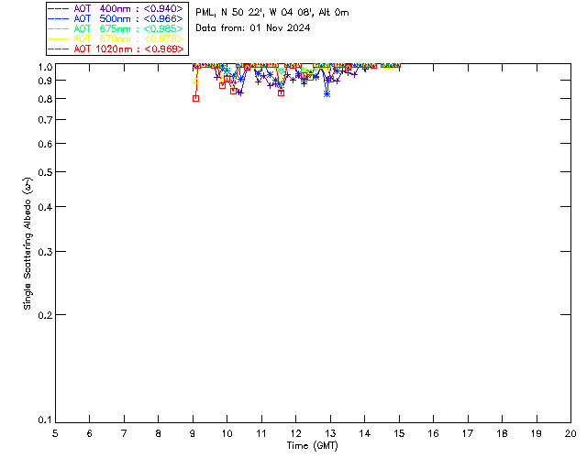Click the x-axis hour label 12
This screenshot has width=587, height=469.
tap(295, 433)
